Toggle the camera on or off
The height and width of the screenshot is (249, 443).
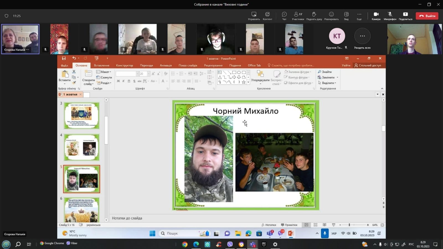pyautogui.click(x=376, y=16)
